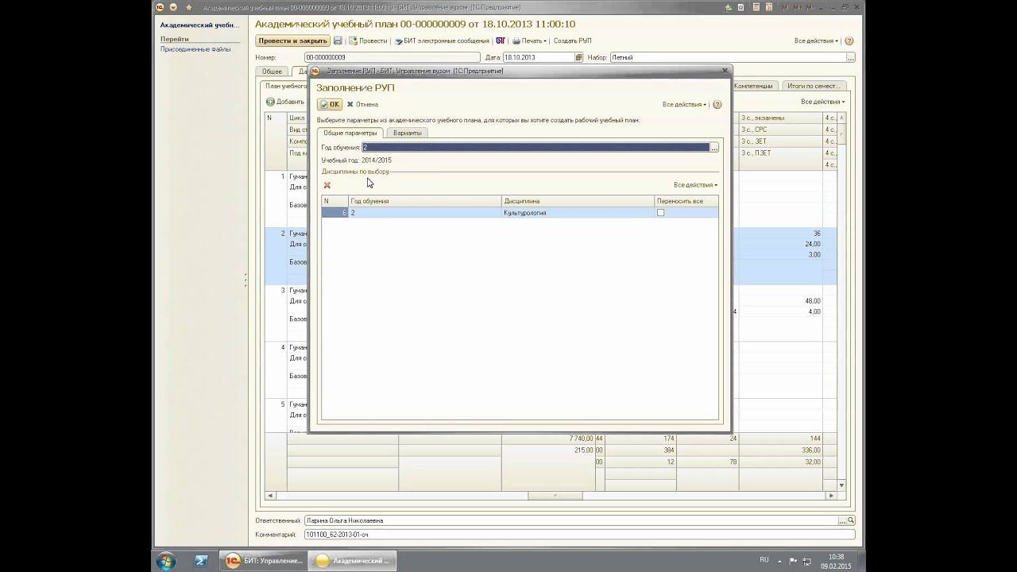Switch to Академический taskbar window

352,560
